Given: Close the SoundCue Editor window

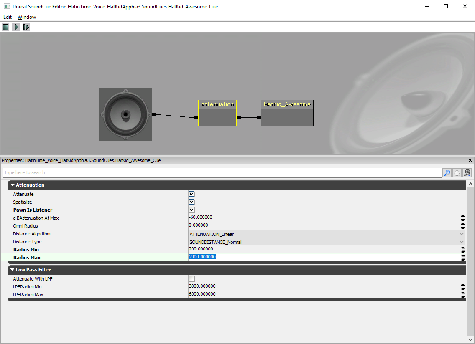Looking at the screenshot, I should 465,6.
